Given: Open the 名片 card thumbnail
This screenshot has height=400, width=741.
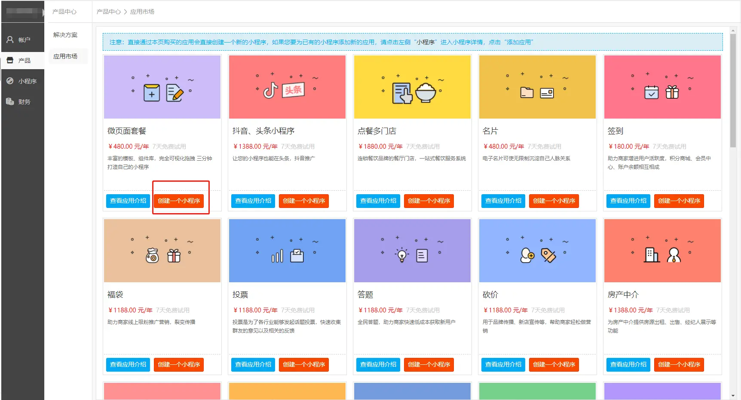Looking at the screenshot, I should 537,87.
